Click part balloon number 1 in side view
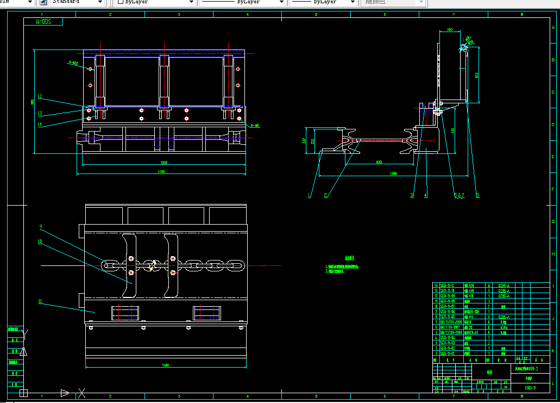The height and width of the screenshot is (403, 560). [x=309, y=195]
